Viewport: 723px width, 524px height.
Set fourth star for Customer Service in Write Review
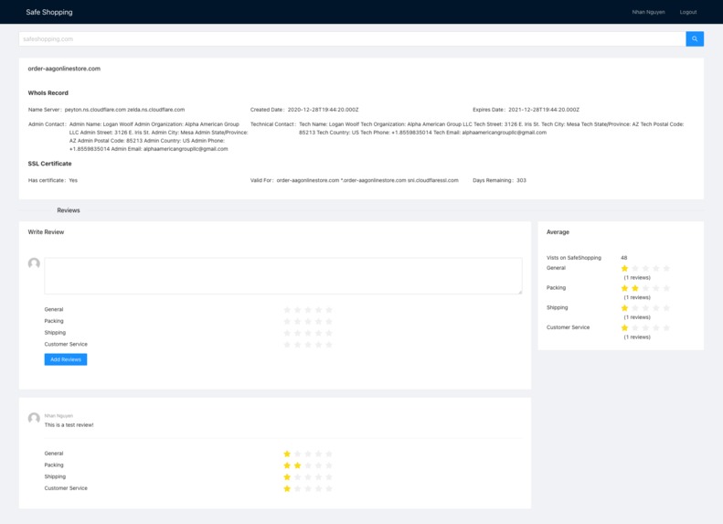318,345
